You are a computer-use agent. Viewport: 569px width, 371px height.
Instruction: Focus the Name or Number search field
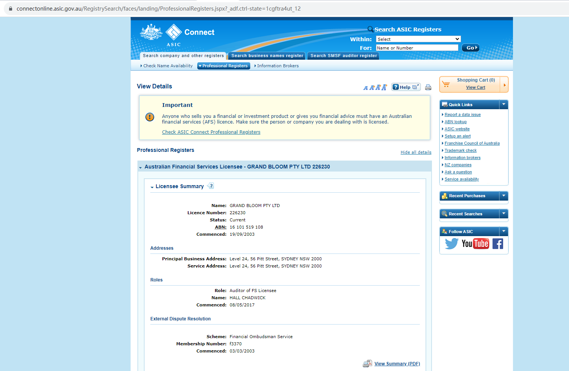point(417,48)
